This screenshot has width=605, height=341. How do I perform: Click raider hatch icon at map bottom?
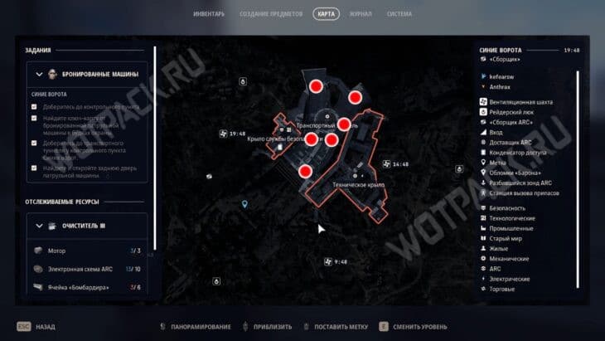click(x=216, y=281)
